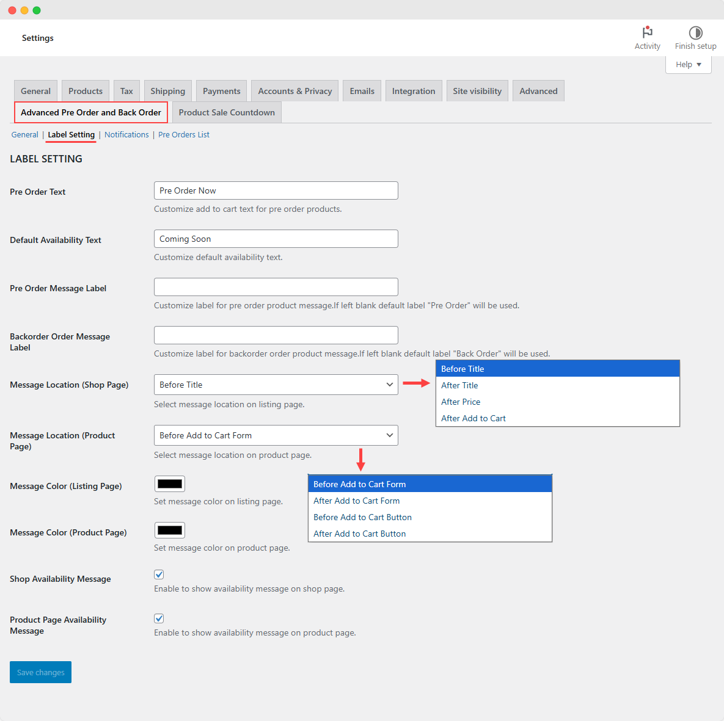Open the Notifications sub-section link

tap(126, 135)
